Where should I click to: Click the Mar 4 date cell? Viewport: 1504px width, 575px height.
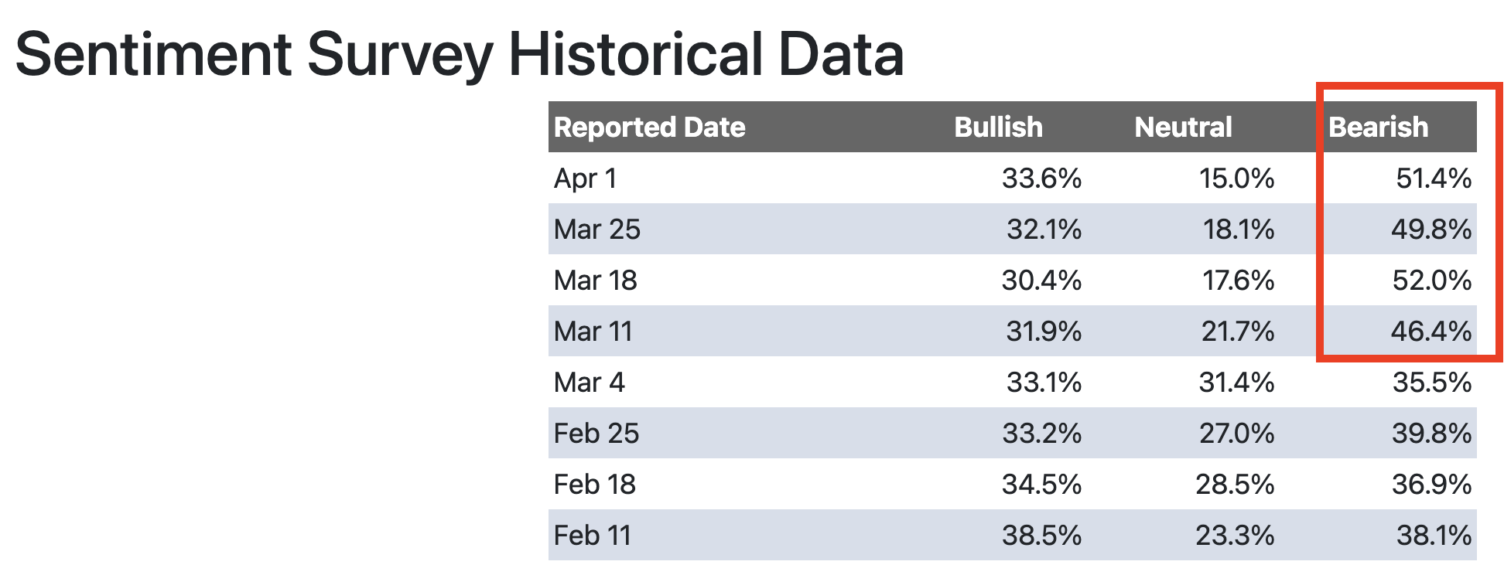coord(590,383)
